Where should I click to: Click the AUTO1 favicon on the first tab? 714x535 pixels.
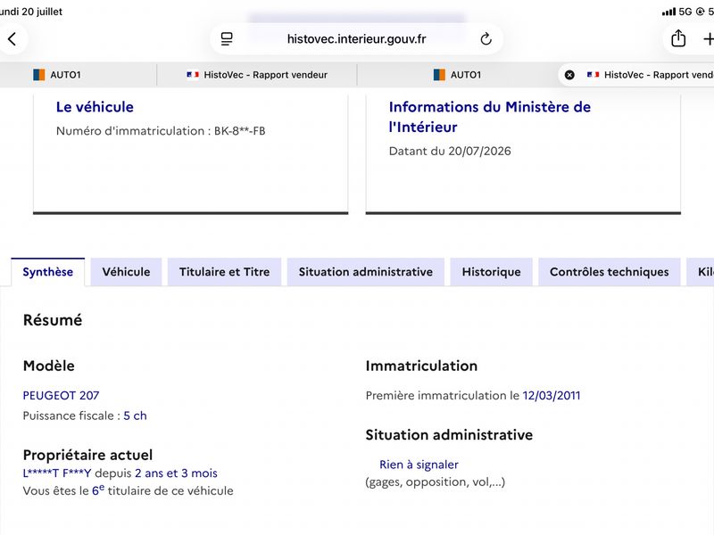click(x=39, y=75)
